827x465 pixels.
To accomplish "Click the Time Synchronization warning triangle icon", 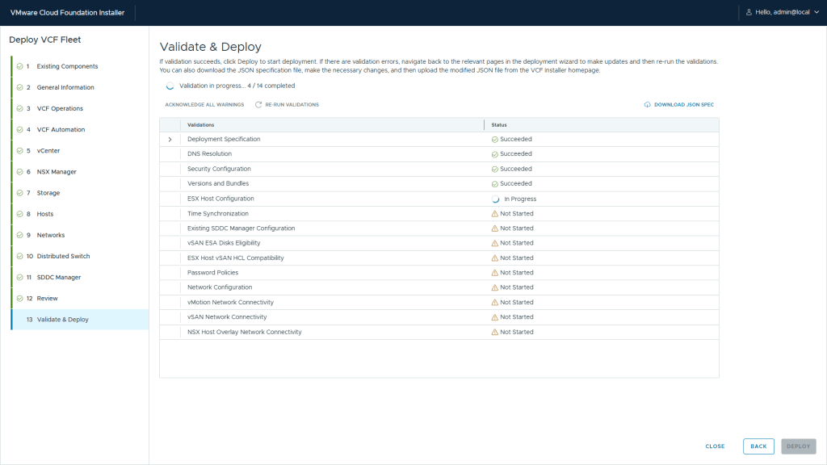I will pos(494,214).
